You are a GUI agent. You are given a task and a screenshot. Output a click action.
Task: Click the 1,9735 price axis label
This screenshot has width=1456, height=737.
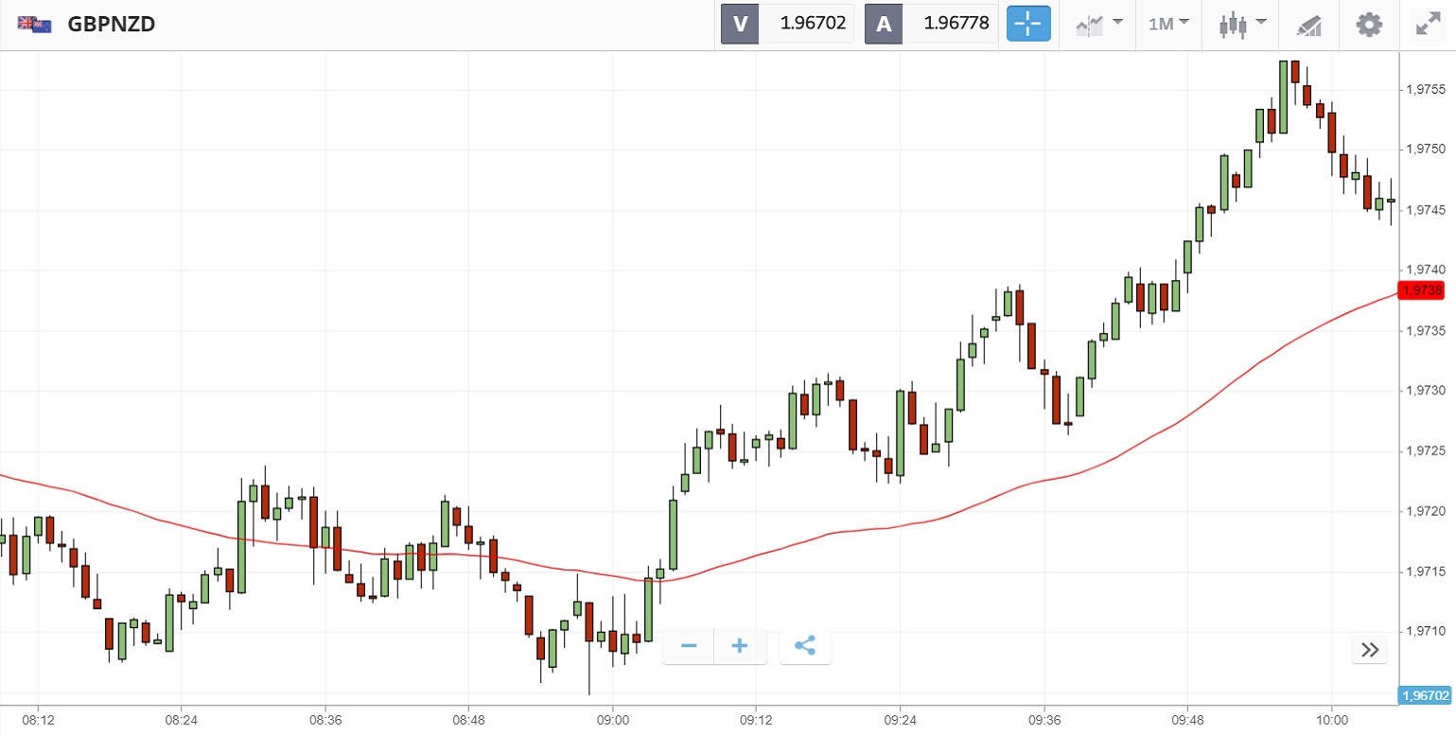tap(1424, 330)
